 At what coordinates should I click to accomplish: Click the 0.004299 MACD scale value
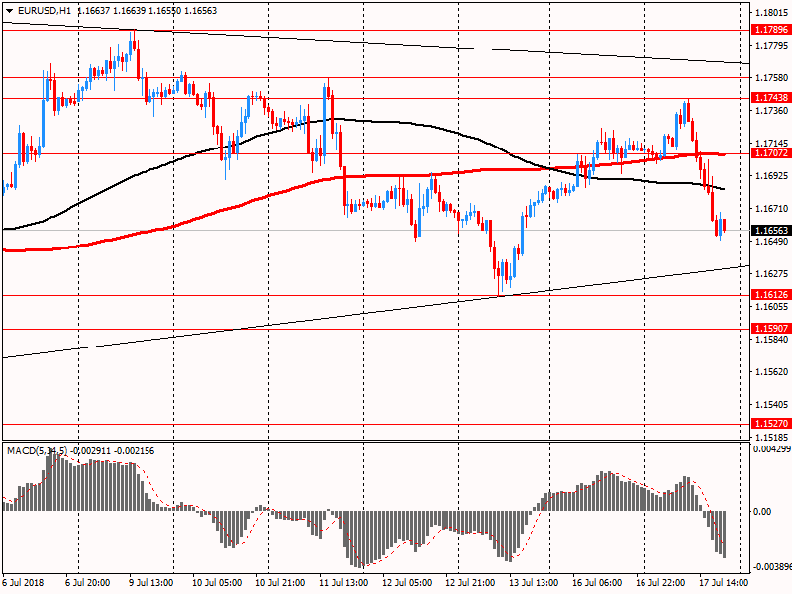tap(772, 449)
